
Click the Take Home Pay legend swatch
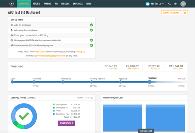pos(54,114)
